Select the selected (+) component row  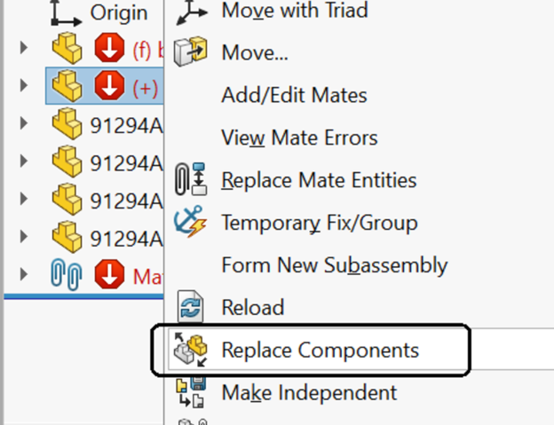105,86
